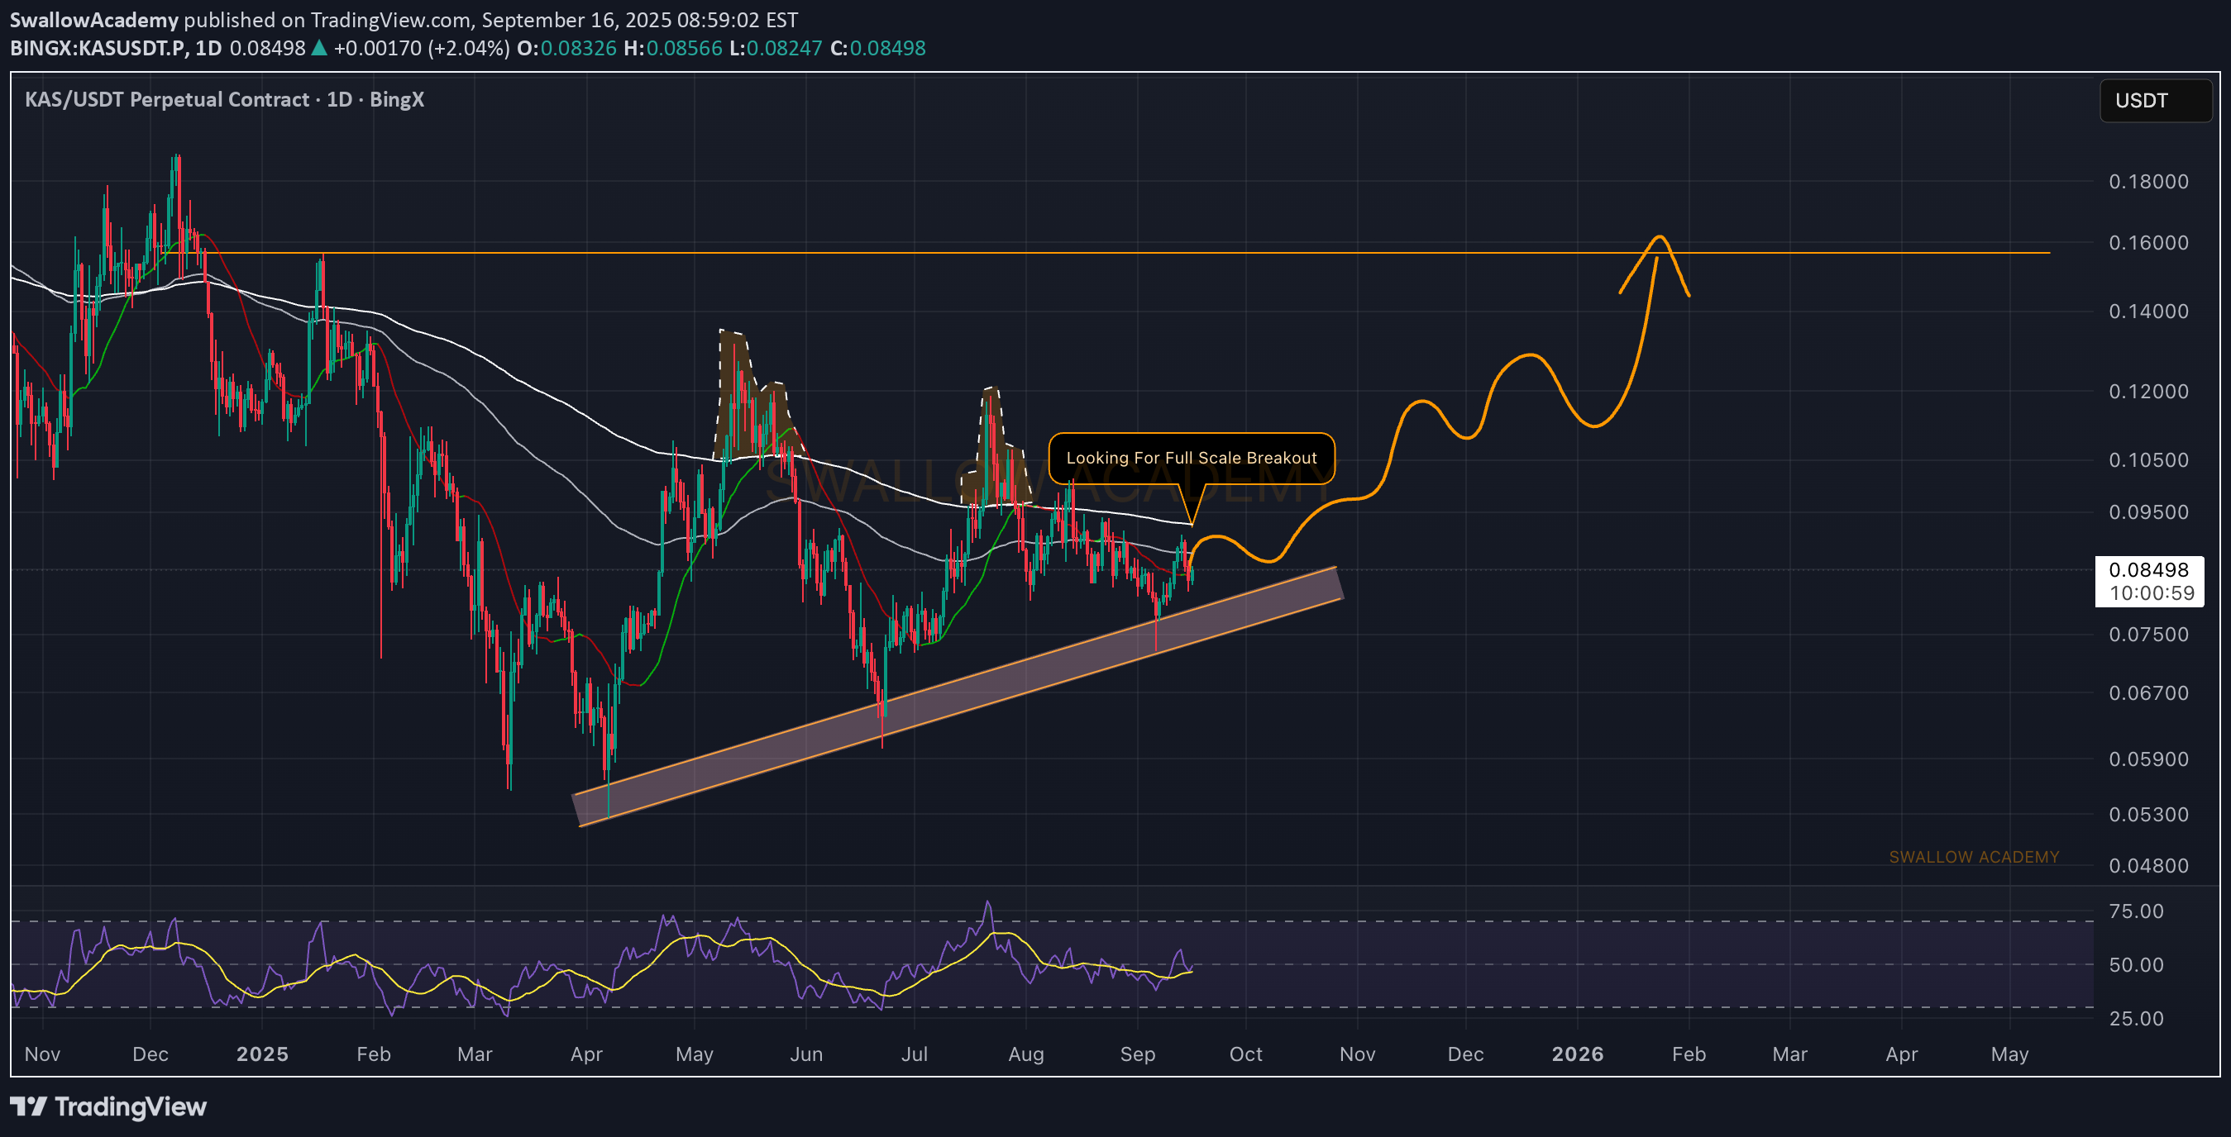
Task: Click the RSI 50.00 axis label
Action: coord(2136,965)
